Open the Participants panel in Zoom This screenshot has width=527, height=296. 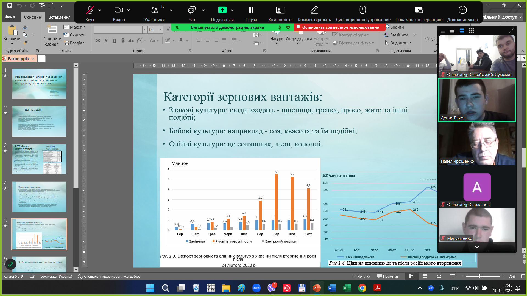155,10
